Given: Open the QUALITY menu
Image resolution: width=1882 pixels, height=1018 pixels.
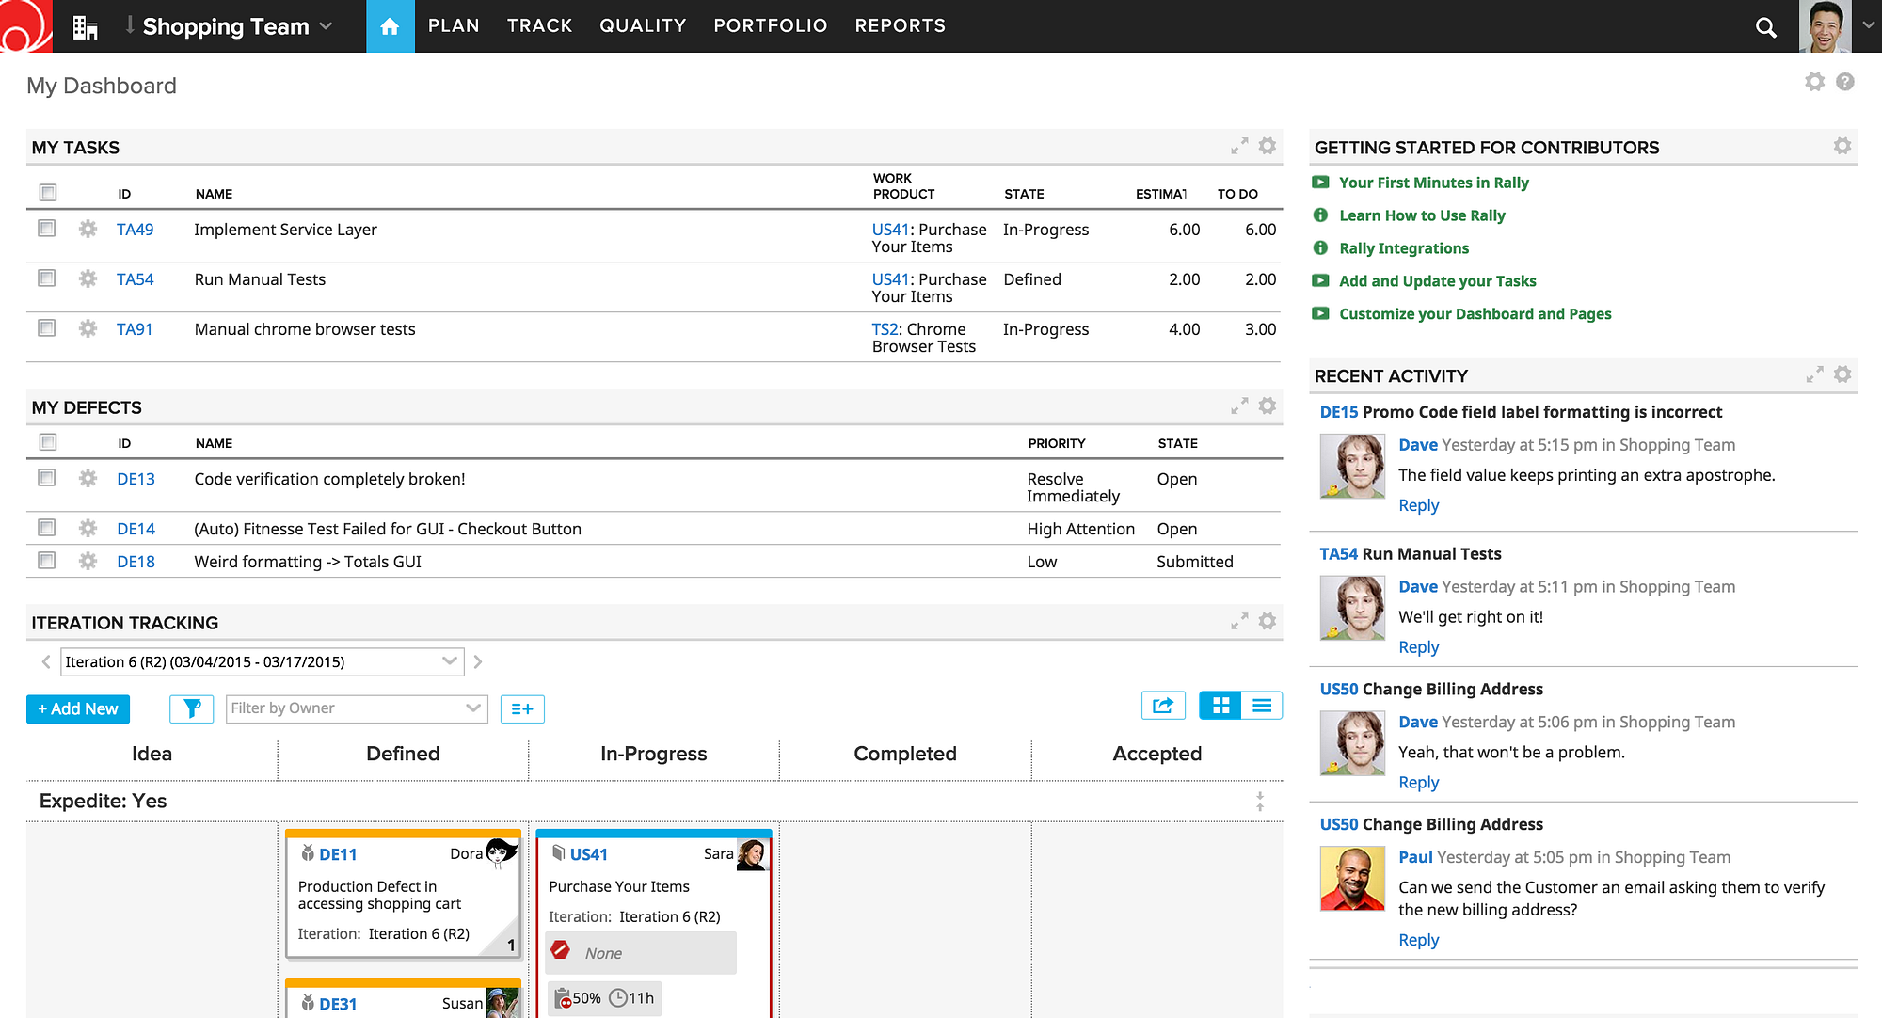Looking at the screenshot, I should point(643,26).
